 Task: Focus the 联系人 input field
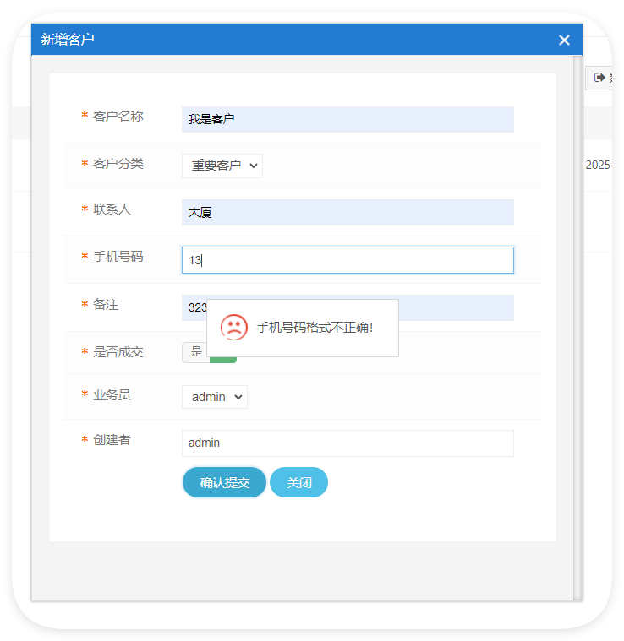pos(348,212)
